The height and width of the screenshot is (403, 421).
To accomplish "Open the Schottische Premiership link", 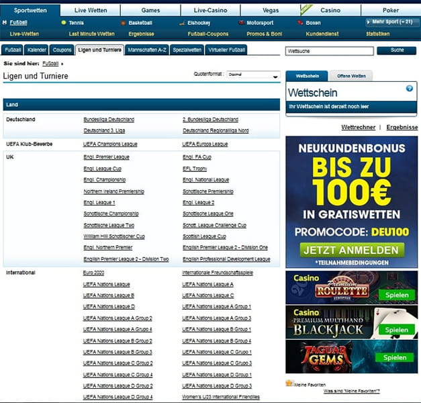I will click(x=208, y=191).
